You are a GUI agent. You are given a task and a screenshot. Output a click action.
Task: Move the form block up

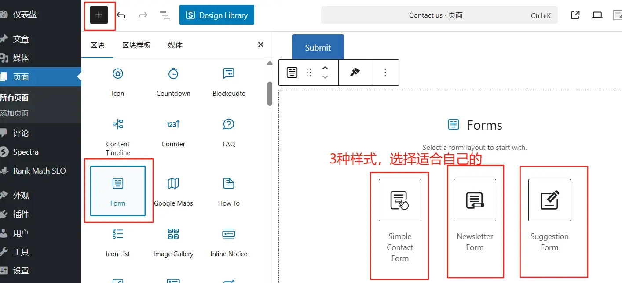325,68
